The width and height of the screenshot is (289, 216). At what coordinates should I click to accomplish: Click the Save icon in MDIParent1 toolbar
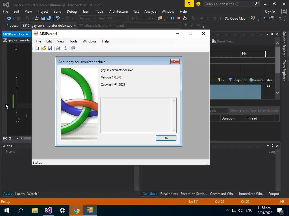coord(50,48)
